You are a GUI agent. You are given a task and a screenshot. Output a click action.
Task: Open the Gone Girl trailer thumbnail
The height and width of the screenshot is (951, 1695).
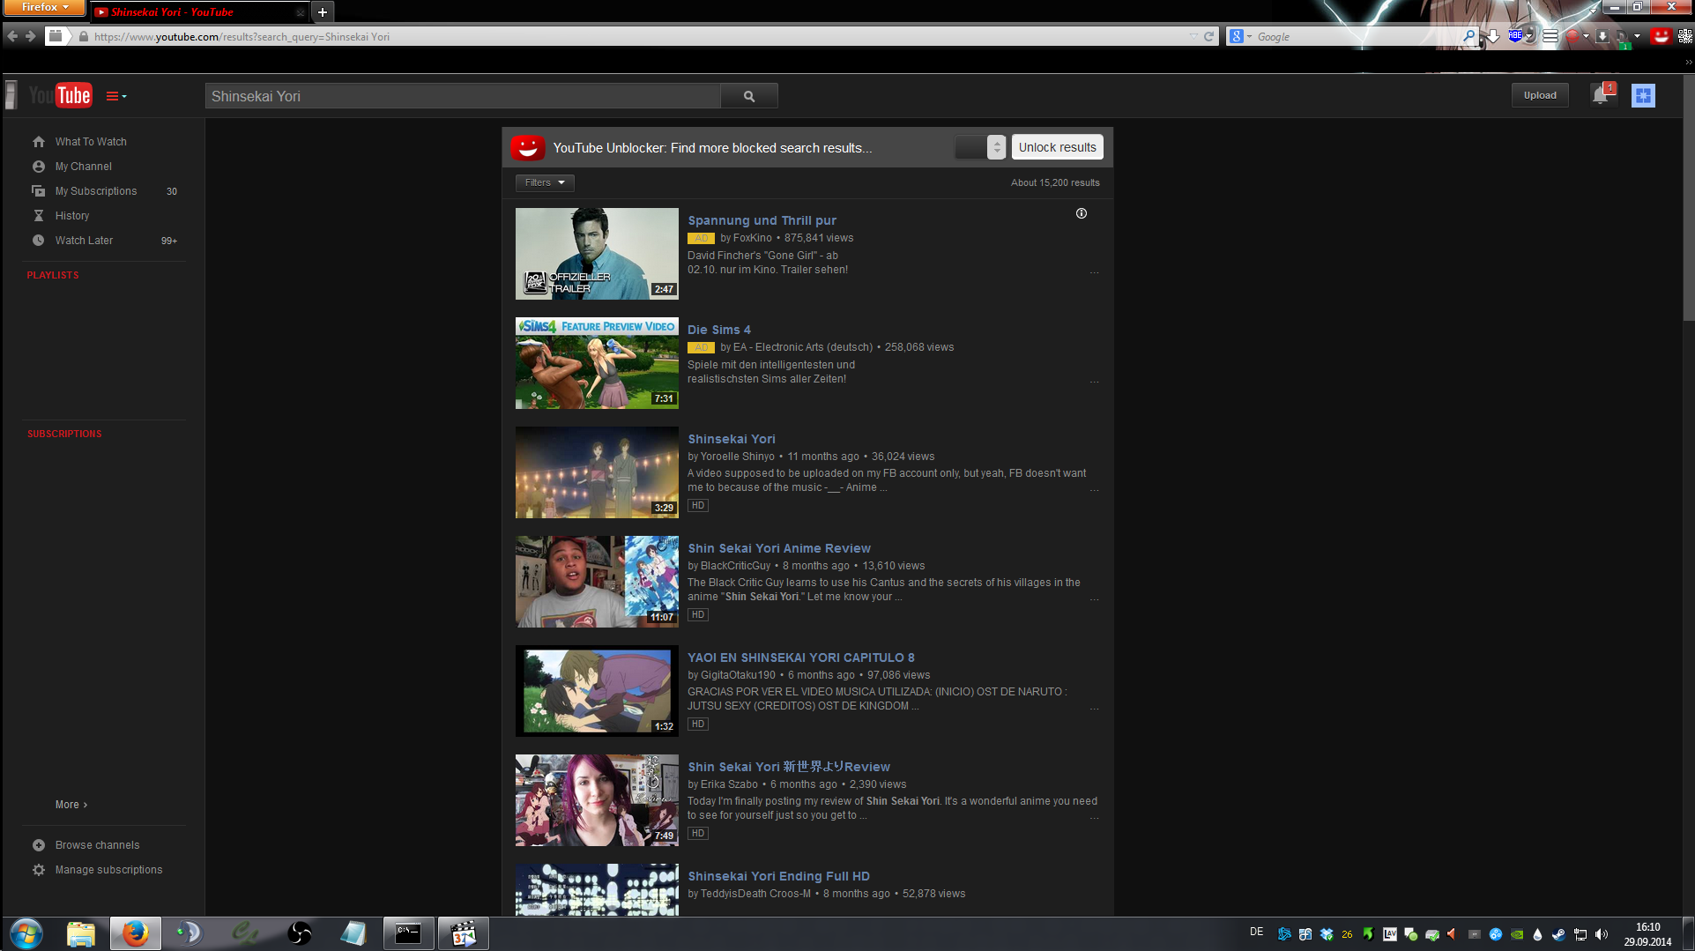point(597,254)
